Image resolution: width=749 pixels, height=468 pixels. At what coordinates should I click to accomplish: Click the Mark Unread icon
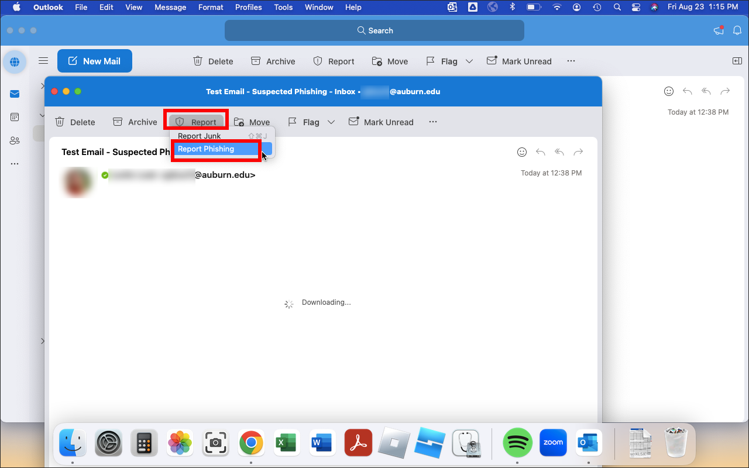click(381, 122)
